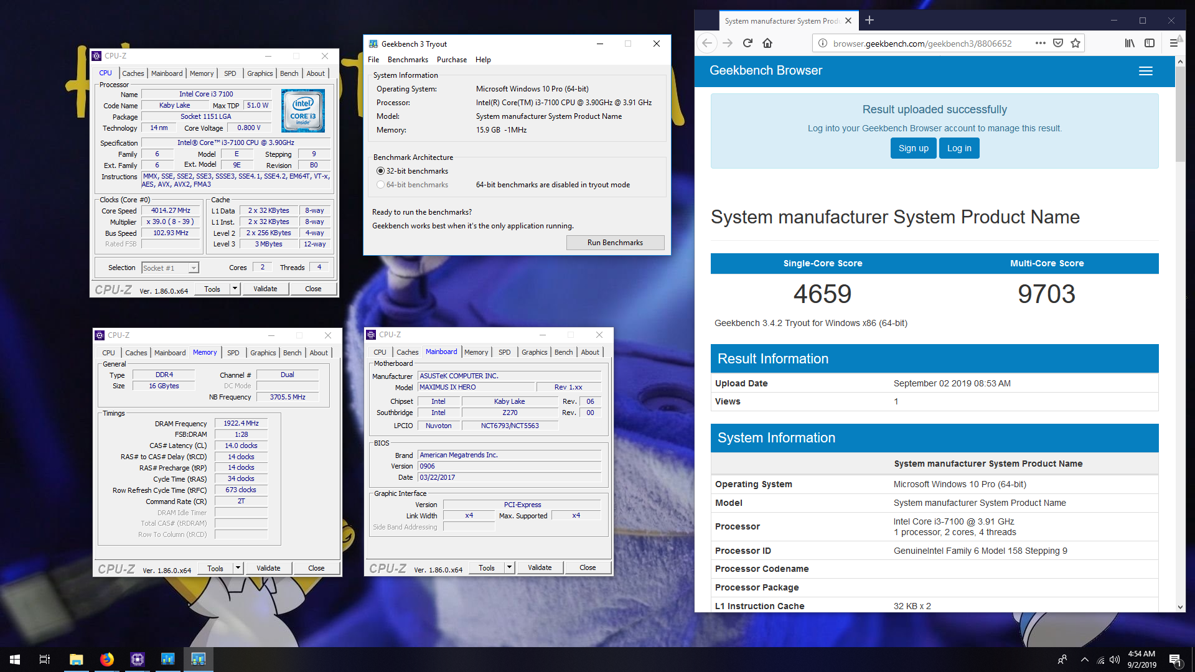Image resolution: width=1195 pixels, height=672 pixels.
Task: Switch to SPD tab in Memory CPU-Z window
Action: pos(233,353)
